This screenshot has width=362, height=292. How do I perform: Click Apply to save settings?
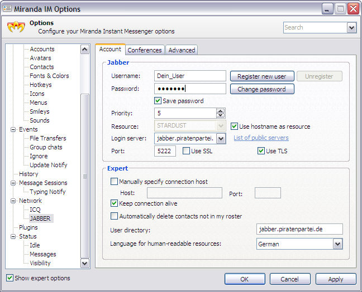click(335, 279)
